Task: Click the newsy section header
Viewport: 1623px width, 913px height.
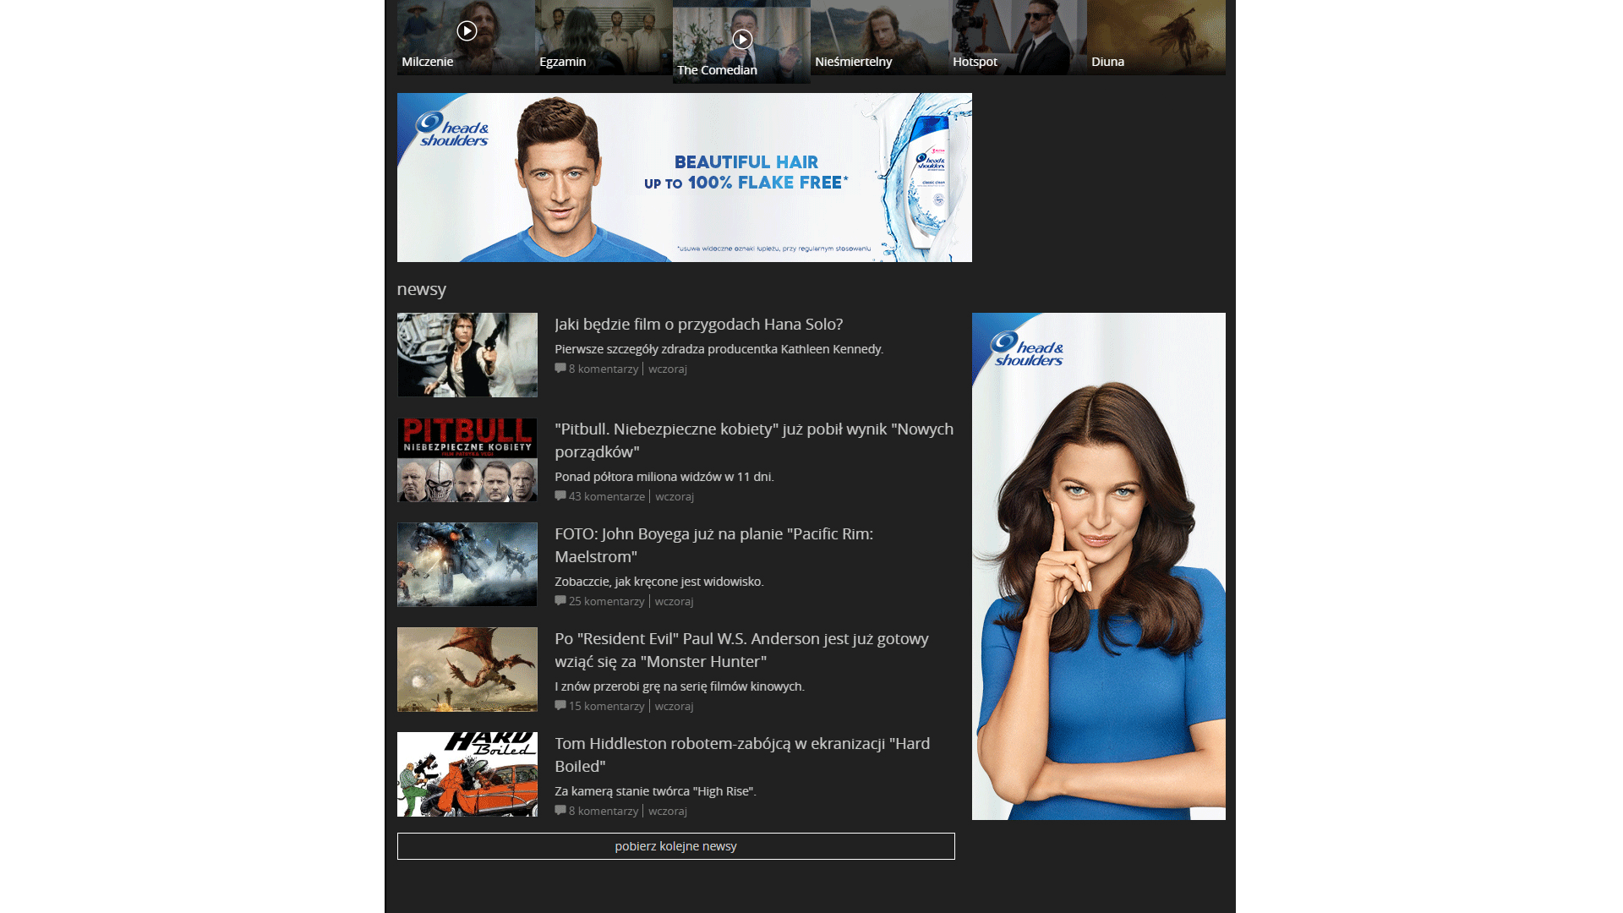Action: pos(421,288)
